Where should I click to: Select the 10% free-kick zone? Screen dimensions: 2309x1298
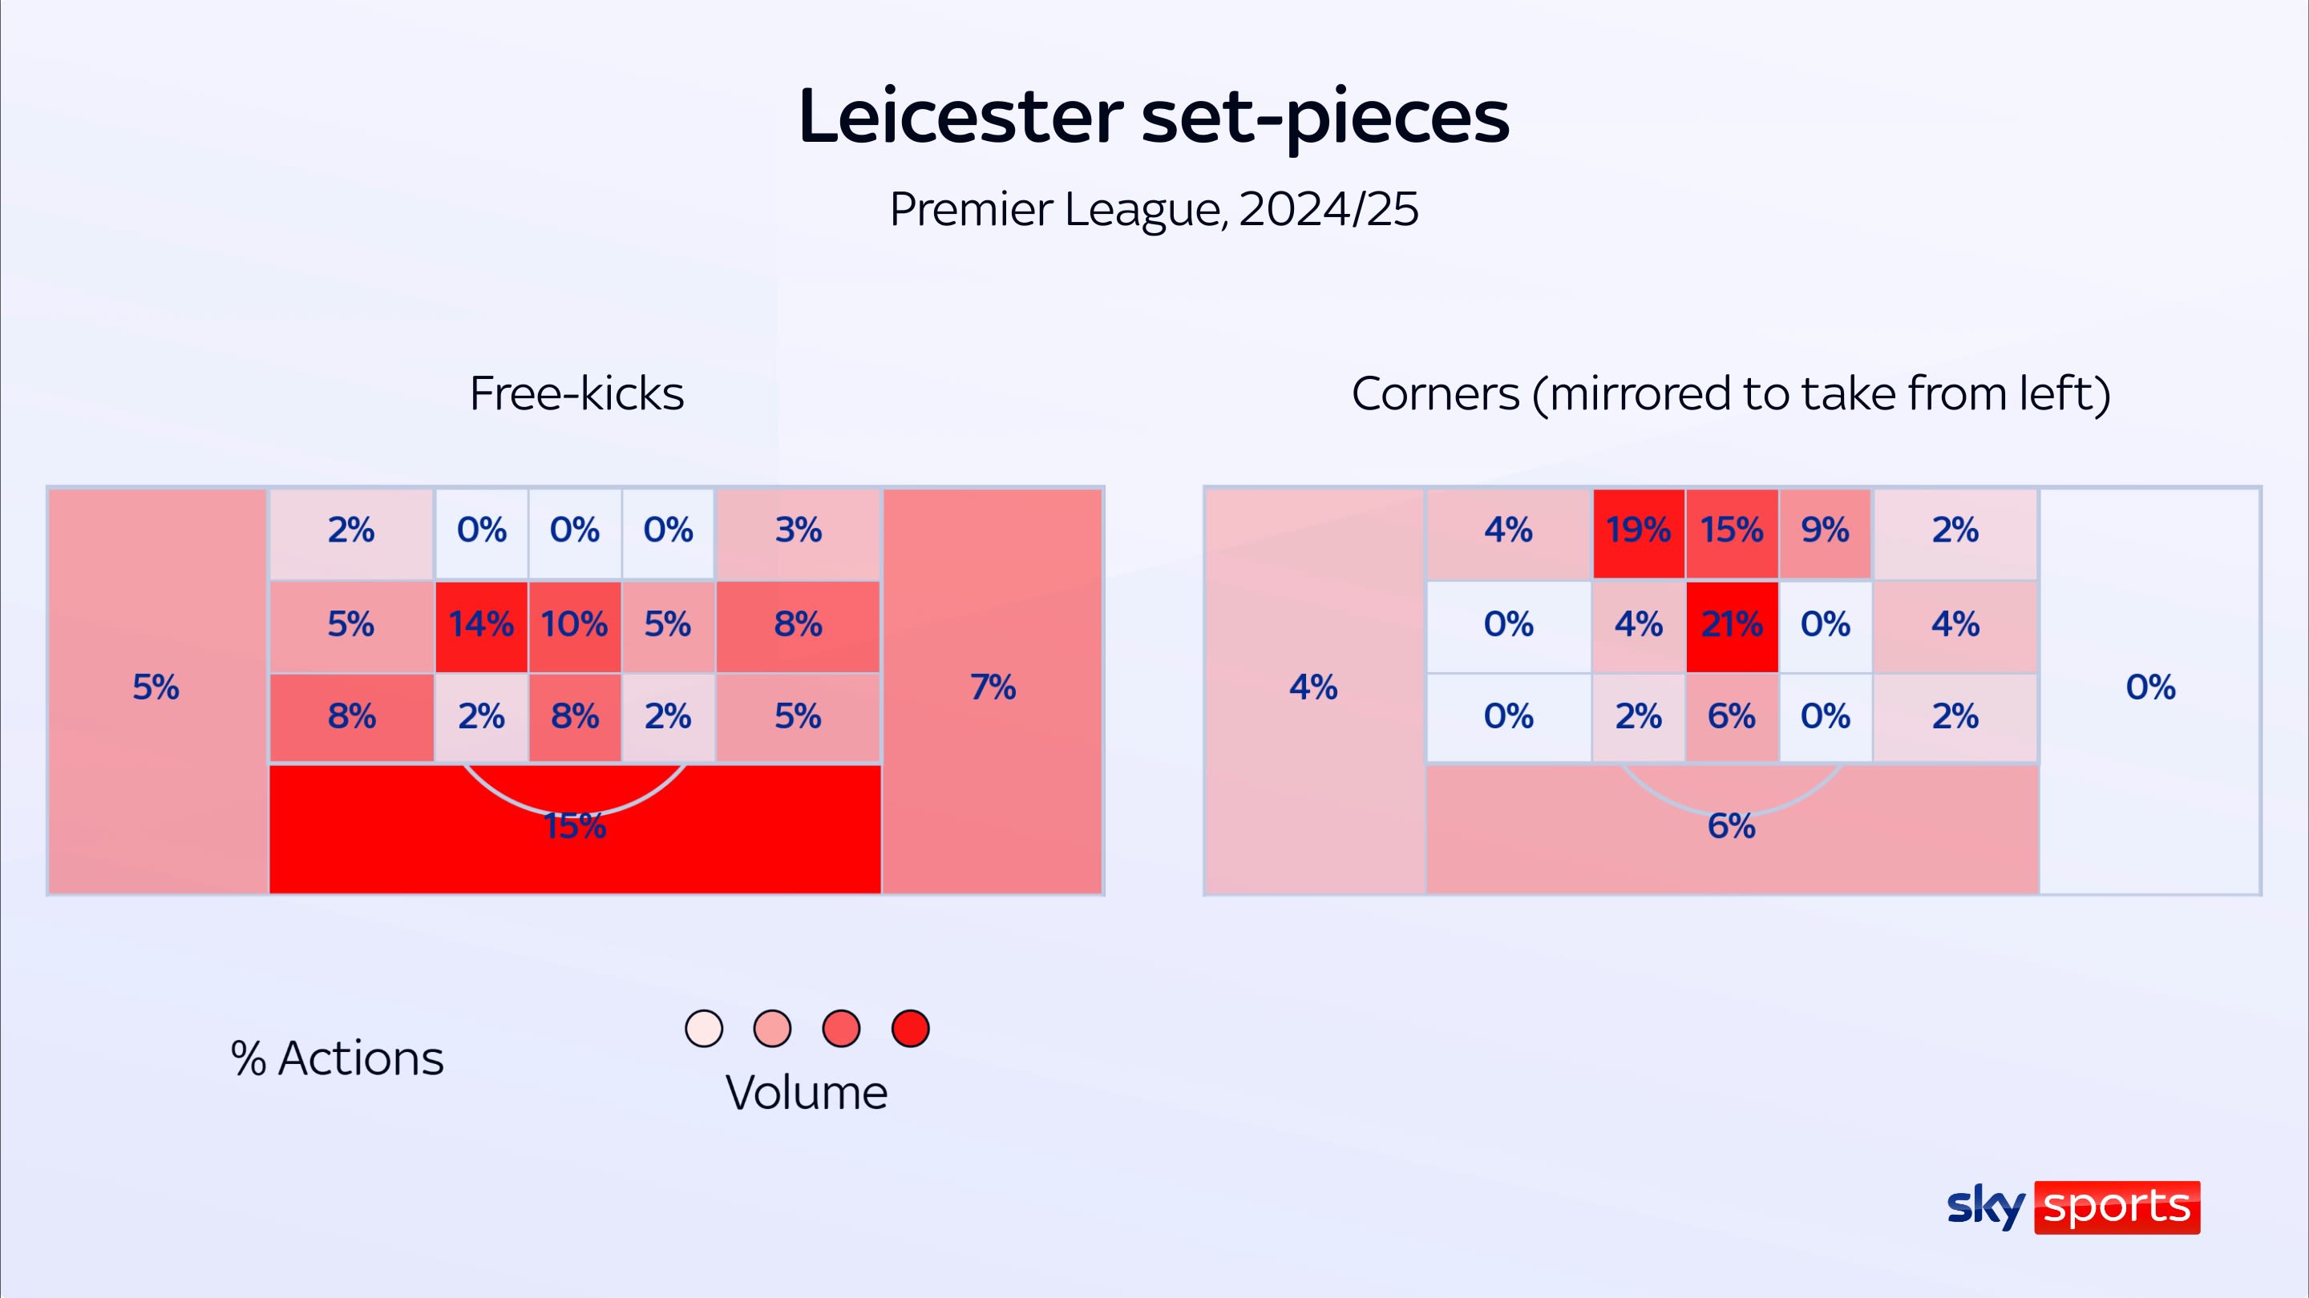click(575, 625)
